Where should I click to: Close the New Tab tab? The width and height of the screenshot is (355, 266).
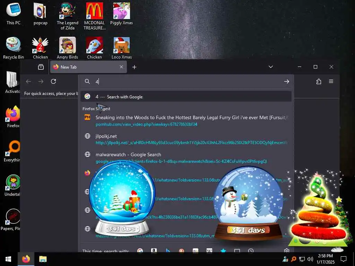tap(121, 67)
